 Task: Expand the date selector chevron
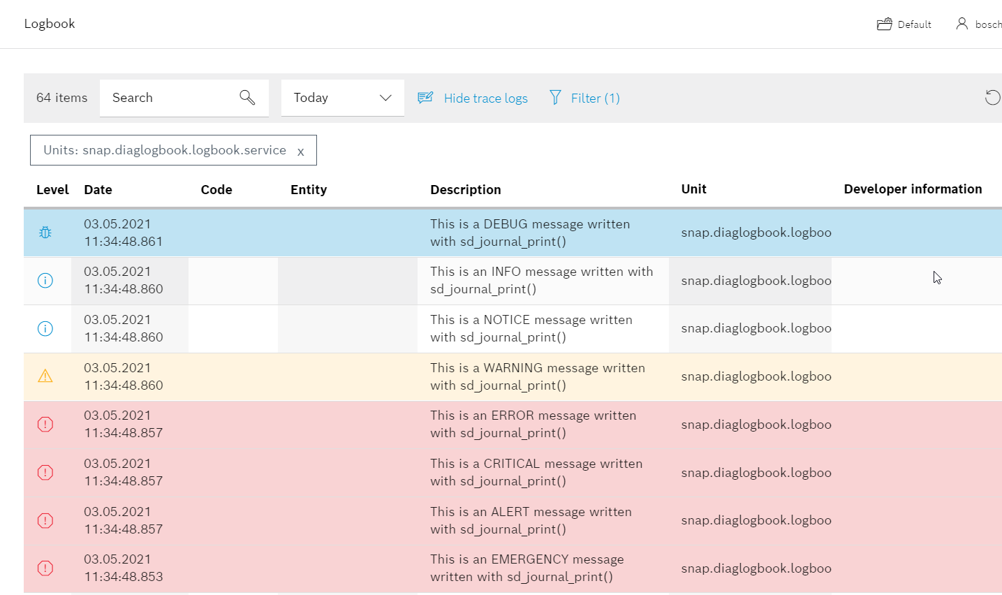click(x=385, y=98)
